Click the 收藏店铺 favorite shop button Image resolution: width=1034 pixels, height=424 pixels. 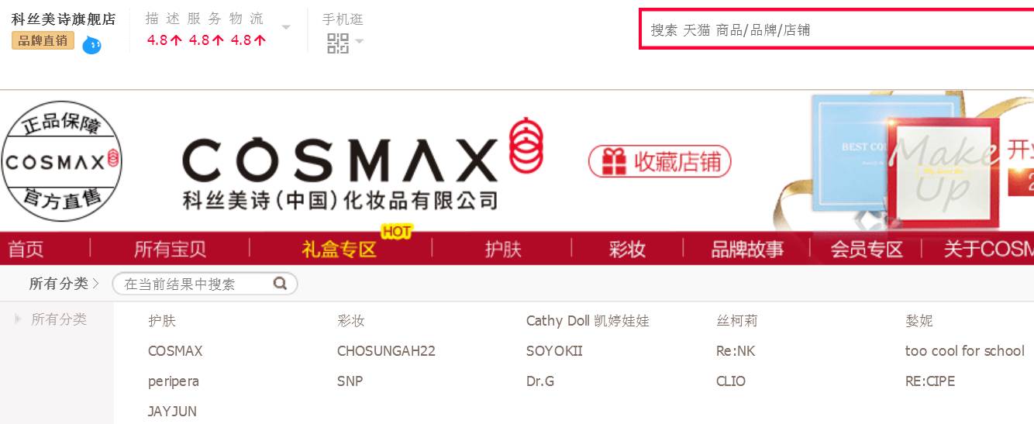(x=660, y=161)
